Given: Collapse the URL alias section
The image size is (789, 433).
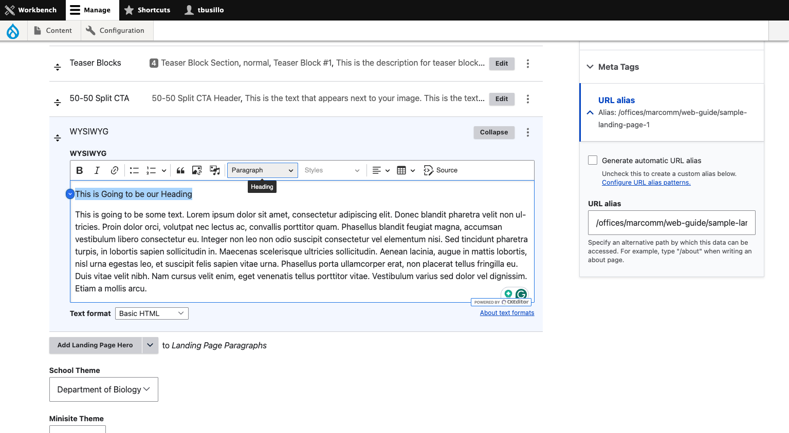Looking at the screenshot, I should click(x=672, y=112).
